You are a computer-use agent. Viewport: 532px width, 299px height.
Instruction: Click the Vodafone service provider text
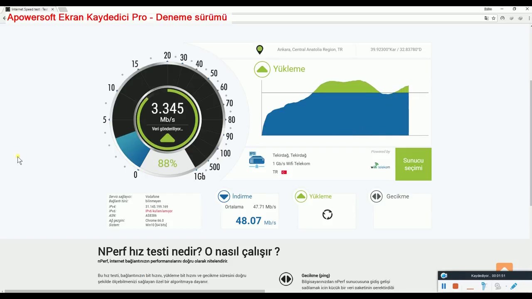(152, 197)
